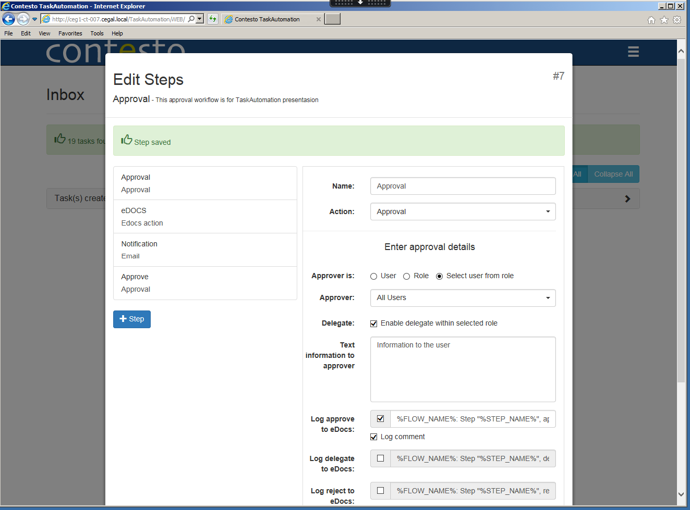The image size is (690, 510).
Task: Open the Tools menu
Action: [97, 33]
